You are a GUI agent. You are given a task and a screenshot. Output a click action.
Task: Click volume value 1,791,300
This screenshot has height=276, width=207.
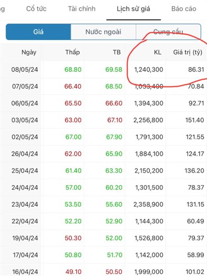click(x=149, y=137)
